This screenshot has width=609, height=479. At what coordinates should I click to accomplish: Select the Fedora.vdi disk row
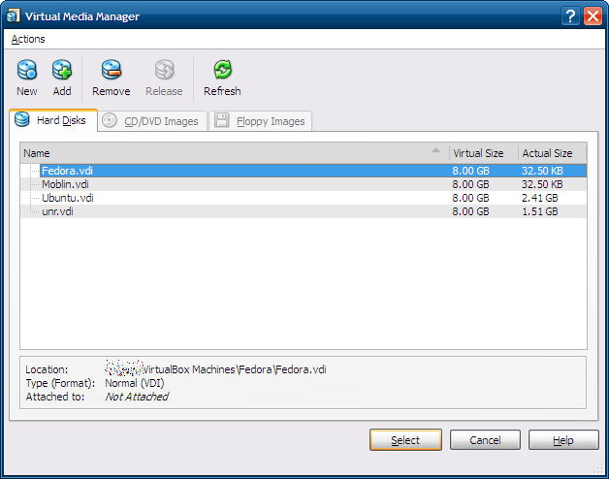(x=304, y=171)
